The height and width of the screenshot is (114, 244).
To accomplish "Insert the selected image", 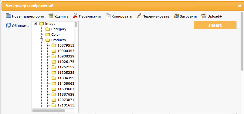I will click(x=215, y=25).
